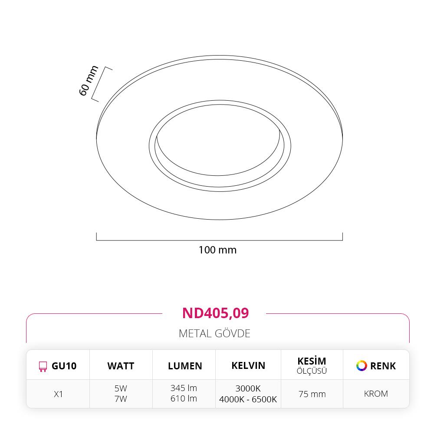
Task: Select the ND405,09 product code title
Action: point(215,313)
